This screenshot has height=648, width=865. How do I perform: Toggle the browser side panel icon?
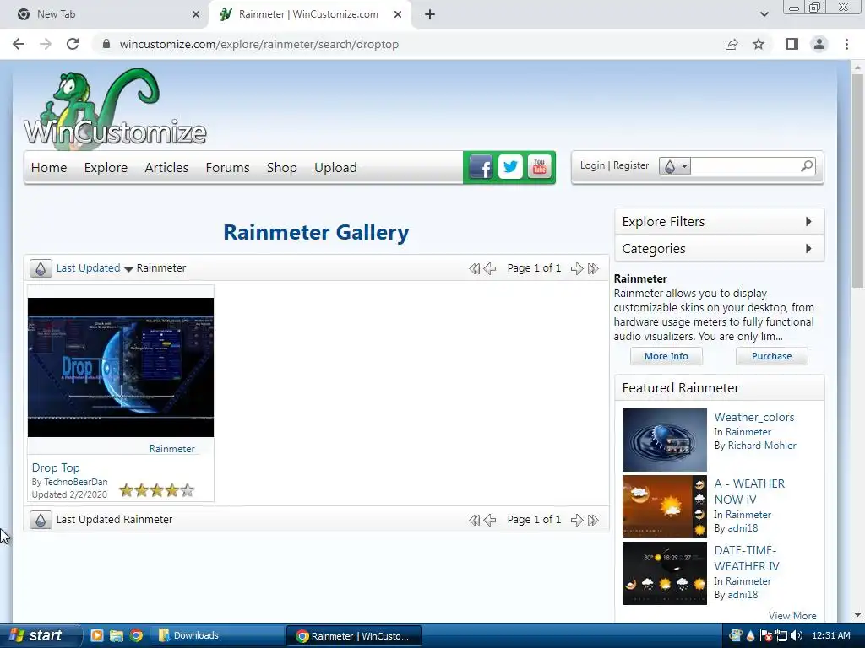click(x=792, y=44)
